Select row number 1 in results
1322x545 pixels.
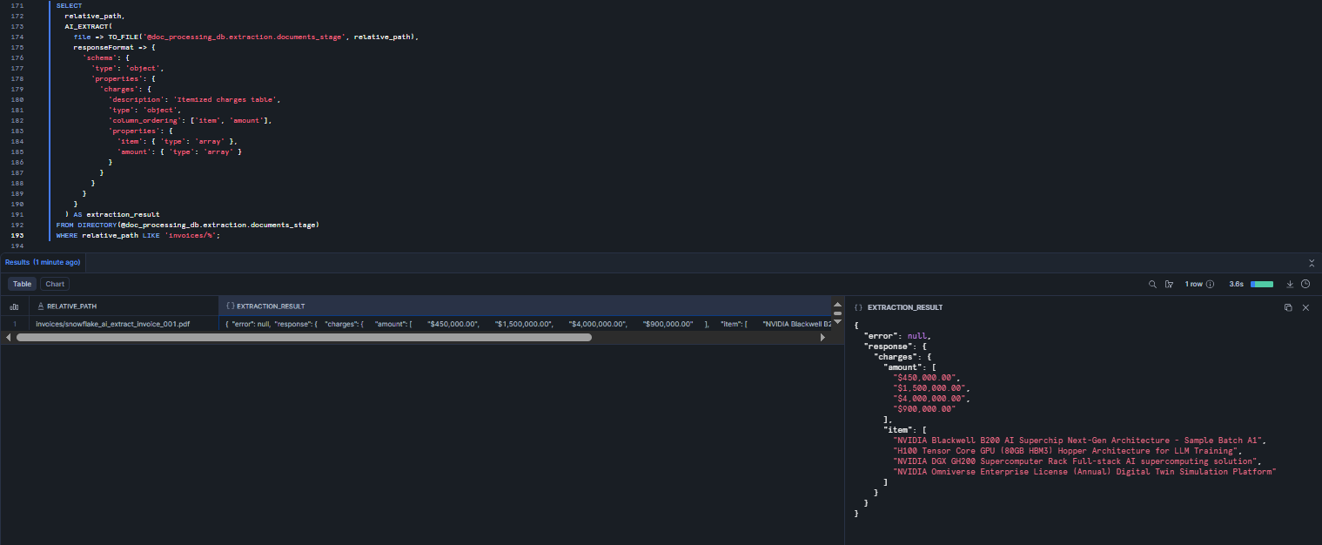click(x=14, y=324)
